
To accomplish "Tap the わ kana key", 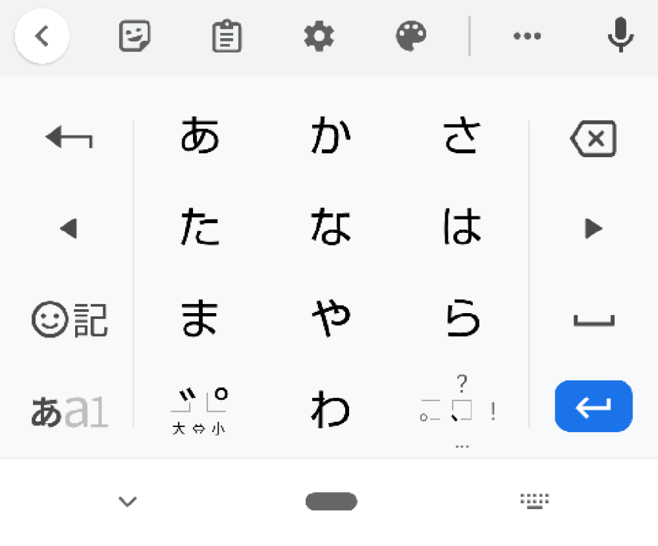I will point(330,410).
